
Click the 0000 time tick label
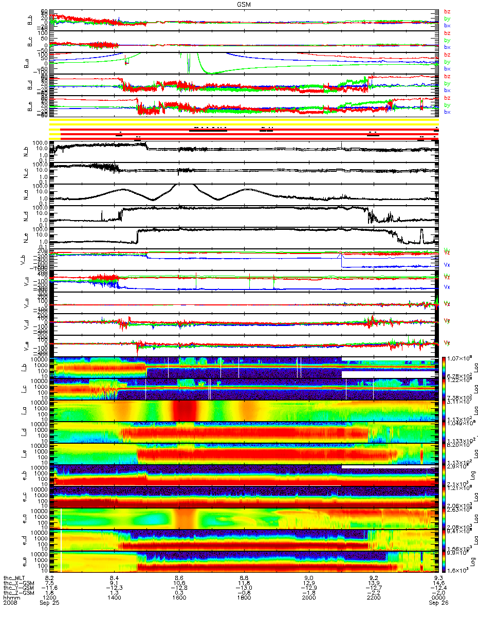[x=439, y=598]
